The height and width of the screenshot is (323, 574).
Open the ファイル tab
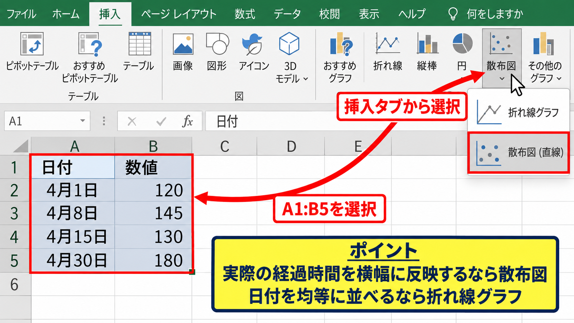tap(21, 14)
